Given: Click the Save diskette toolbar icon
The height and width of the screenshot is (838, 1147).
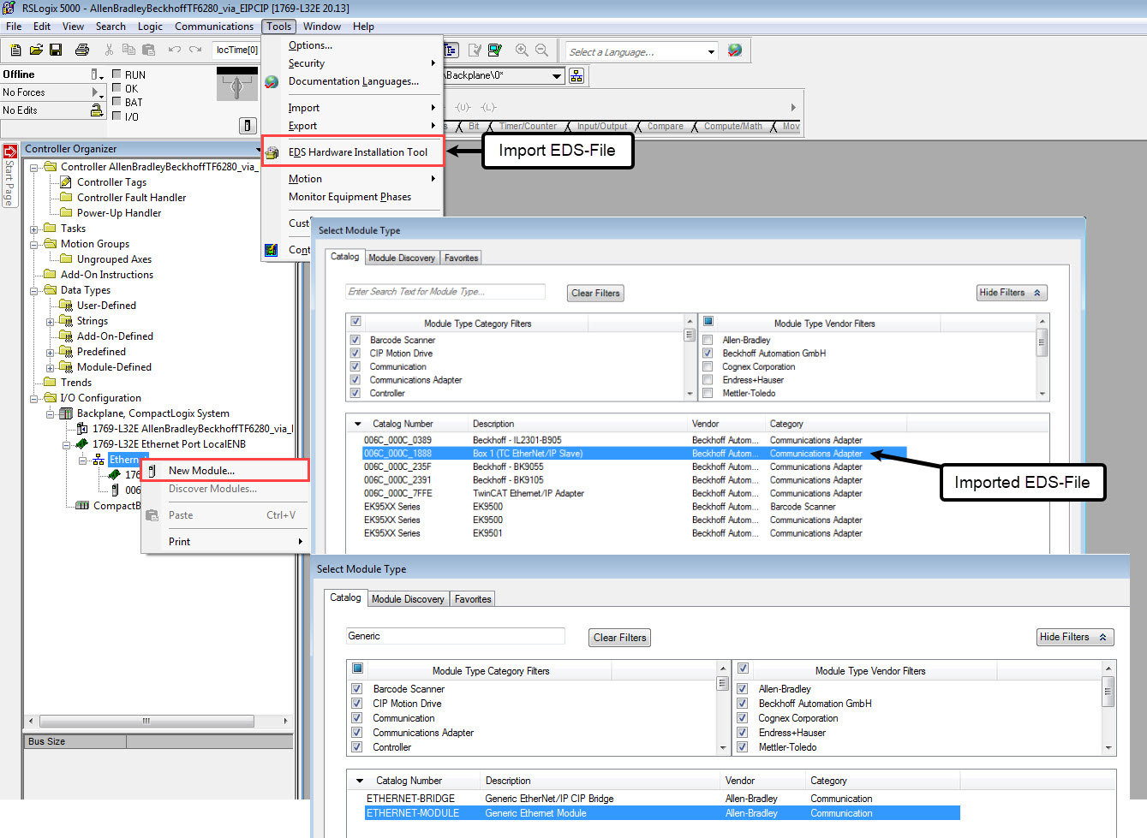Looking at the screenshot, I should pyautogui.click(x=56, y=50).
